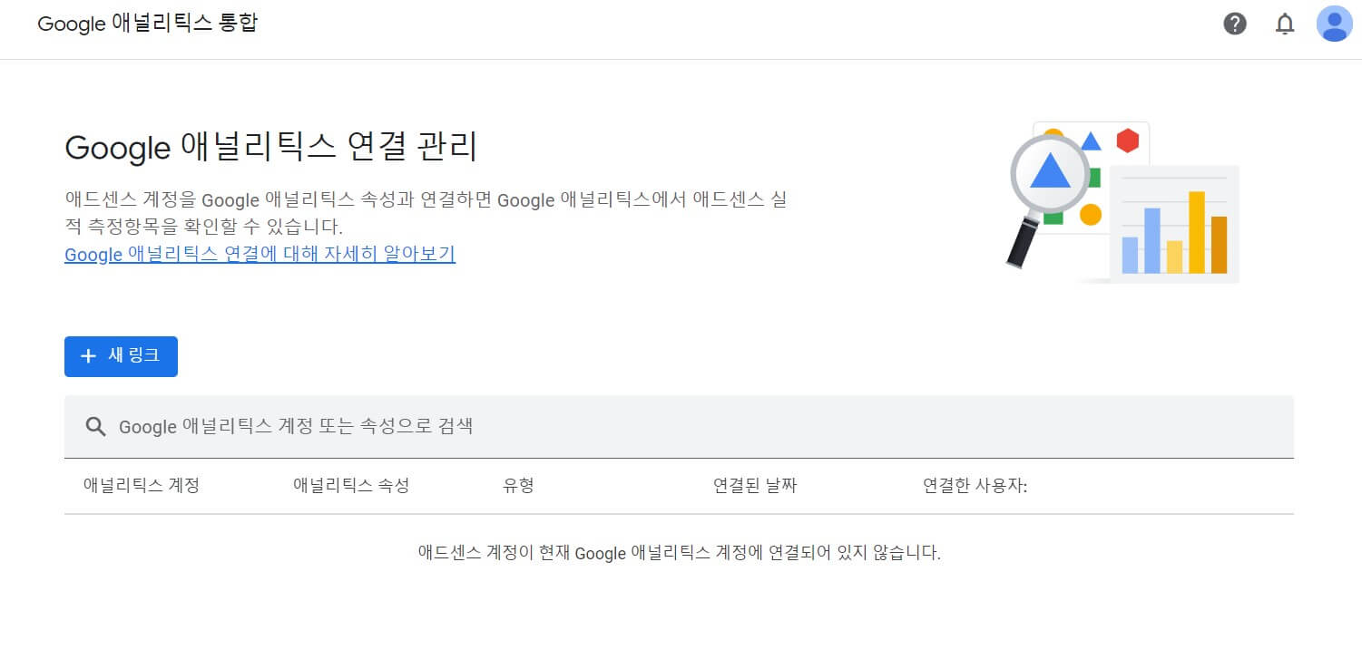Click the Google 애널리틱스 통합 header title

(x=148, y=24)
